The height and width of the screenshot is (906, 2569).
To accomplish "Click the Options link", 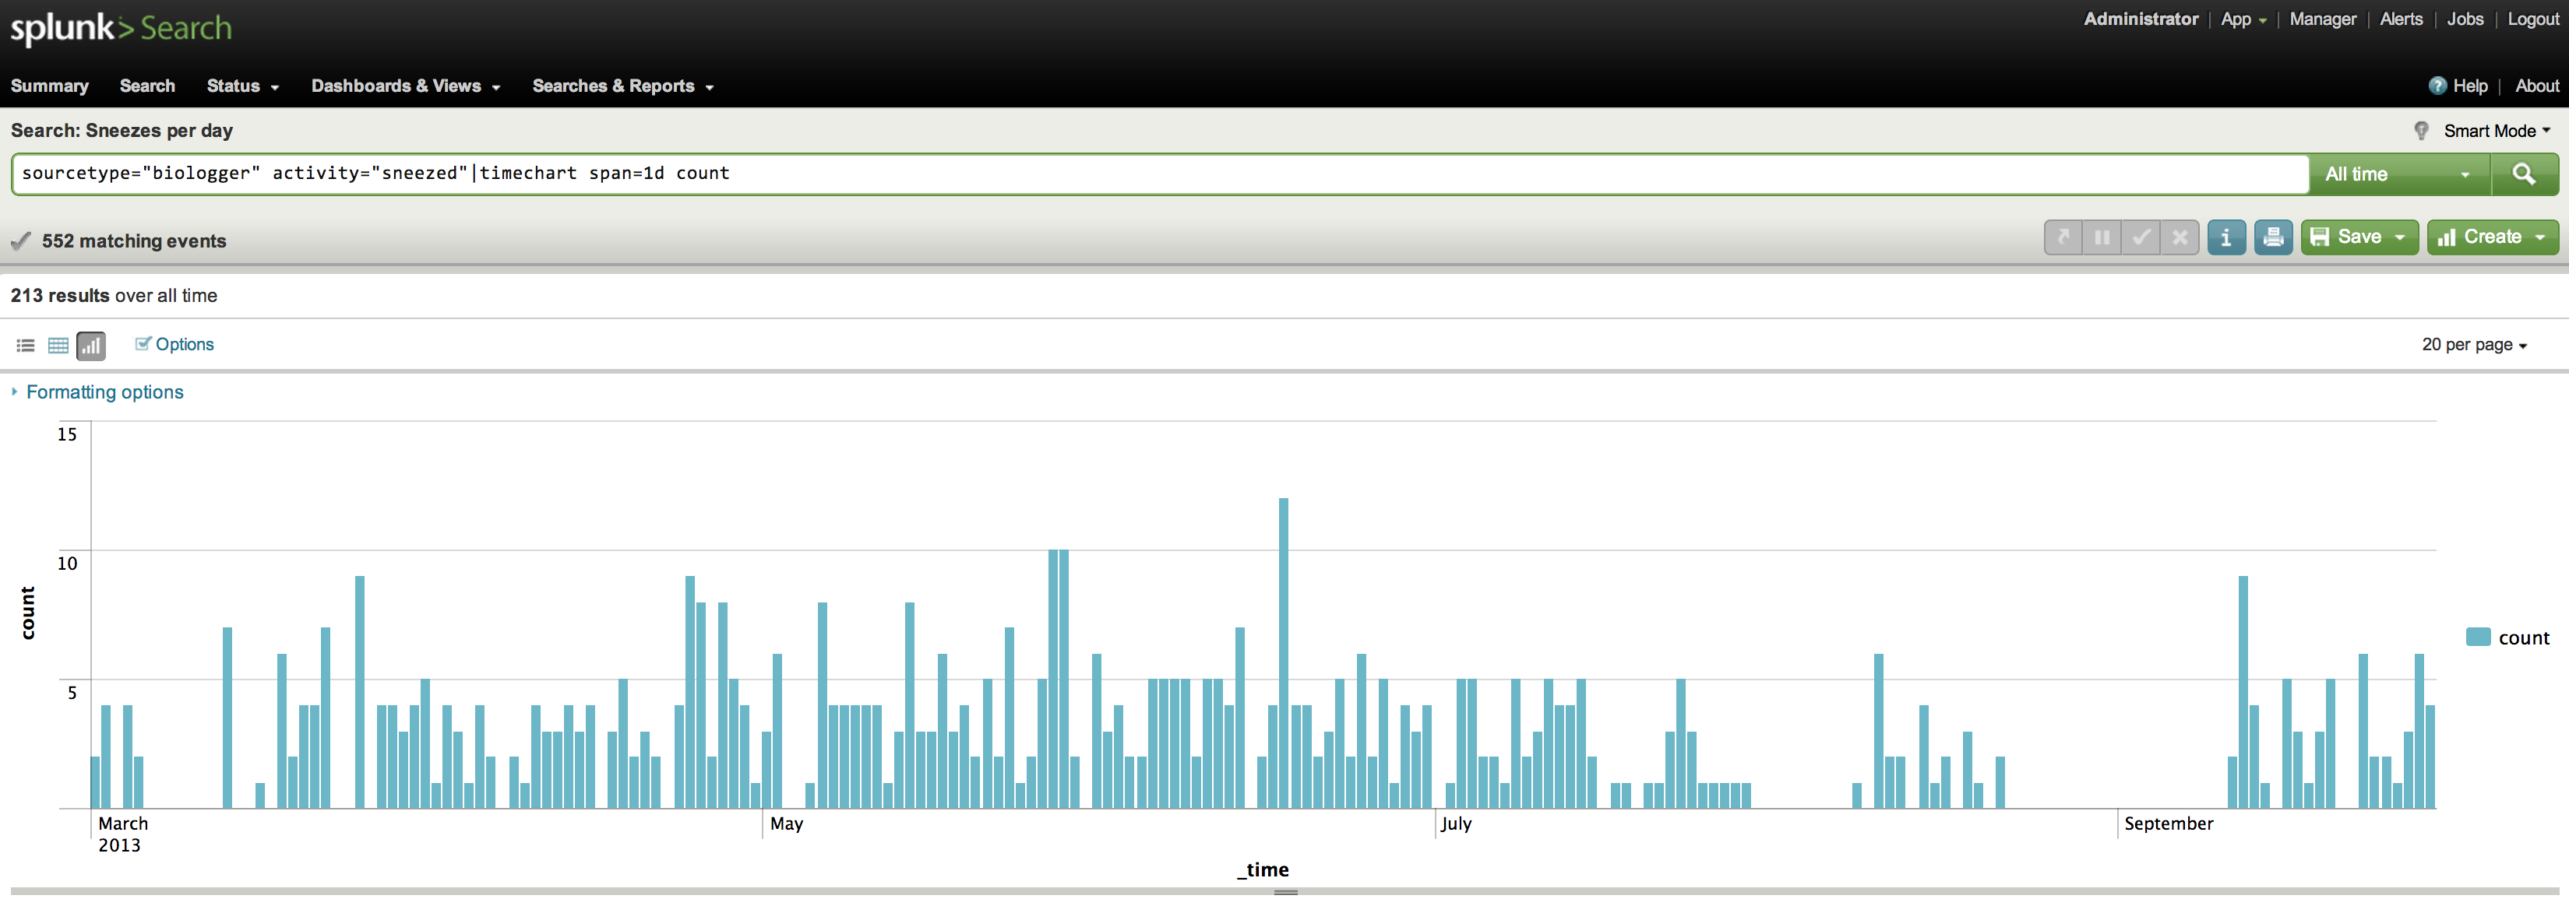I will pyautogui.click(x=184, y=344).
